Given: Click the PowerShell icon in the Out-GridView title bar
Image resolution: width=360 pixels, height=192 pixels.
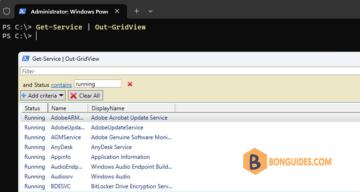Looking at the screenshot, I should coord(26,58).
